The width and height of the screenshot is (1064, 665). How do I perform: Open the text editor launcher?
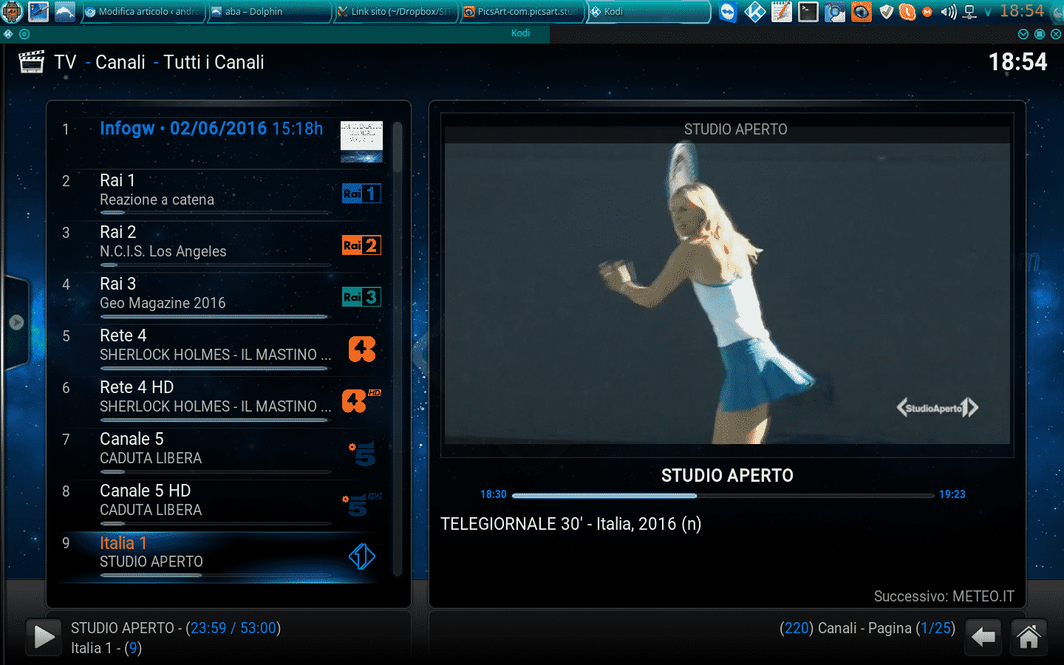[782, 12]
